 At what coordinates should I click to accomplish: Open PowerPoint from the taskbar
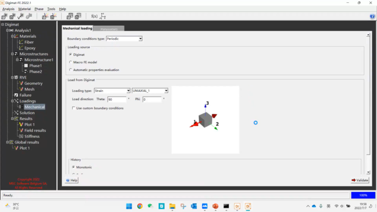[215, 206]
